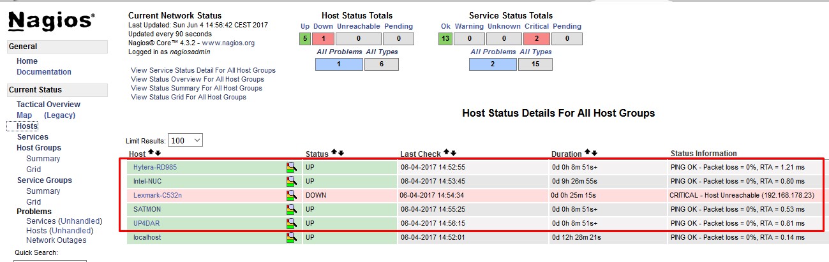Open the SATMON service details icon
The width and height of the screenshot is (829, 262).
coord(292,209)
